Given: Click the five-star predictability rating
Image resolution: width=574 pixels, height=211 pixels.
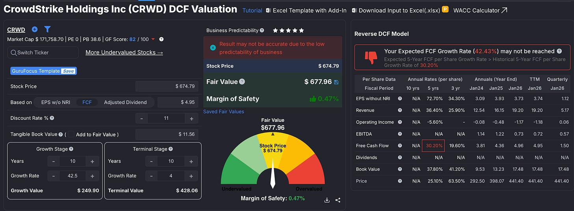Looking at the screenshot, I should pos(288,30).
